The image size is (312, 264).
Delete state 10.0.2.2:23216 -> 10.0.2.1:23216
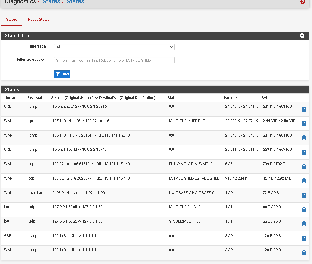(304, 109)
